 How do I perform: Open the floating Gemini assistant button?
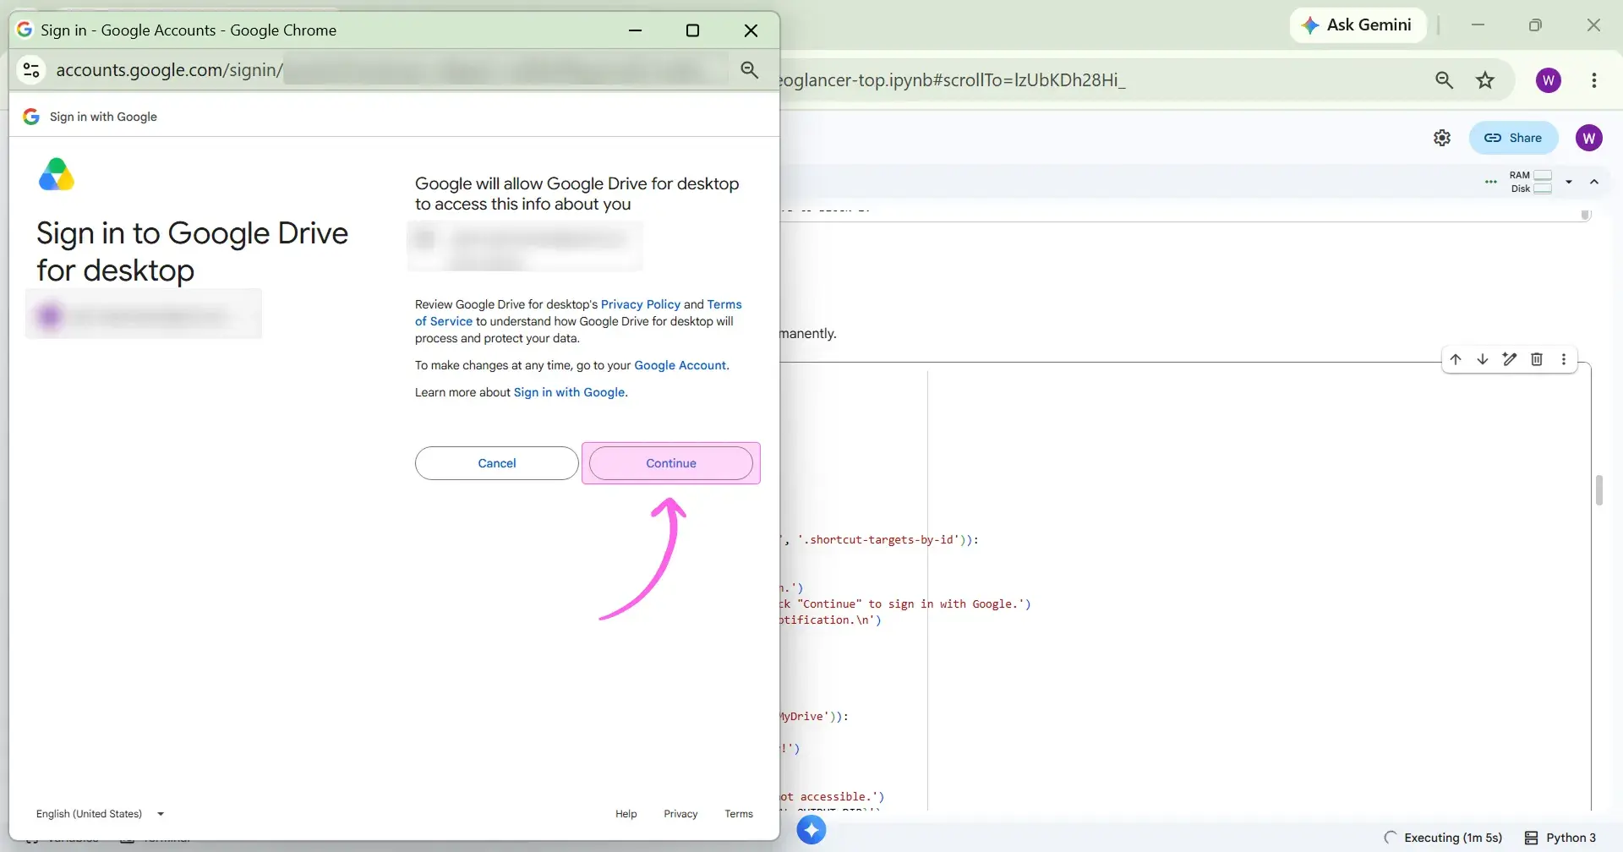811,830
